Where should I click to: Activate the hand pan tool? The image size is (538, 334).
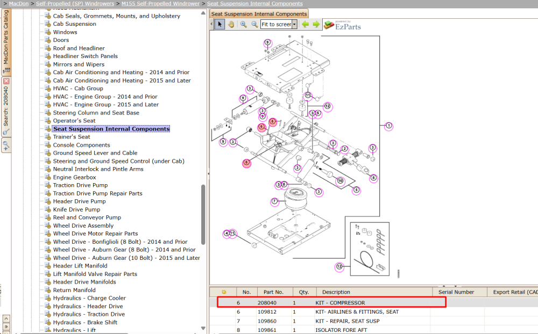click(231, 24)
